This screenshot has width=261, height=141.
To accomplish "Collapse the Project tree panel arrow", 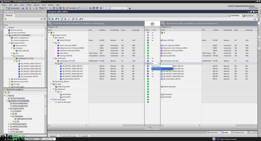I will click(45, 12).
